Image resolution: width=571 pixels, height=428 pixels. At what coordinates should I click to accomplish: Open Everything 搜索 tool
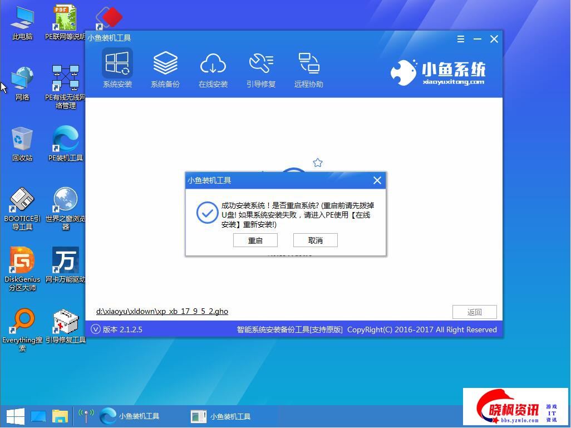(x=22, y=323)
